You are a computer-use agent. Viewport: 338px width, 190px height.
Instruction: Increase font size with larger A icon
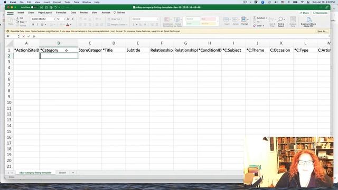(x=68, y=19)
